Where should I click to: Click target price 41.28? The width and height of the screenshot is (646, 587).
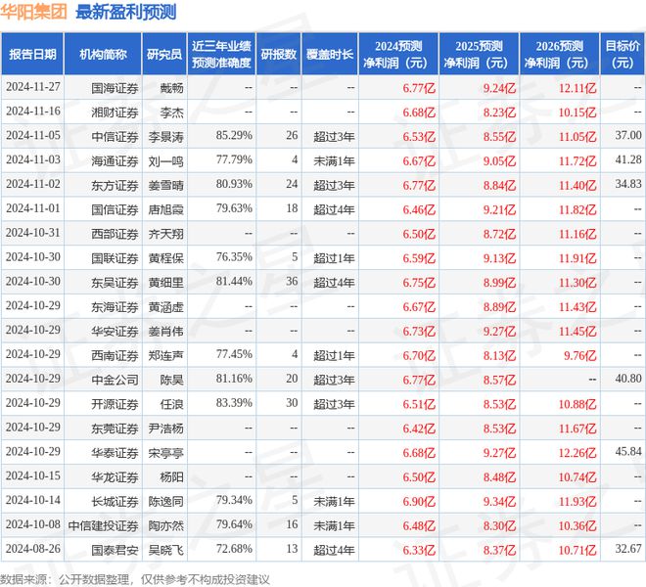click(x=628, y=159)
